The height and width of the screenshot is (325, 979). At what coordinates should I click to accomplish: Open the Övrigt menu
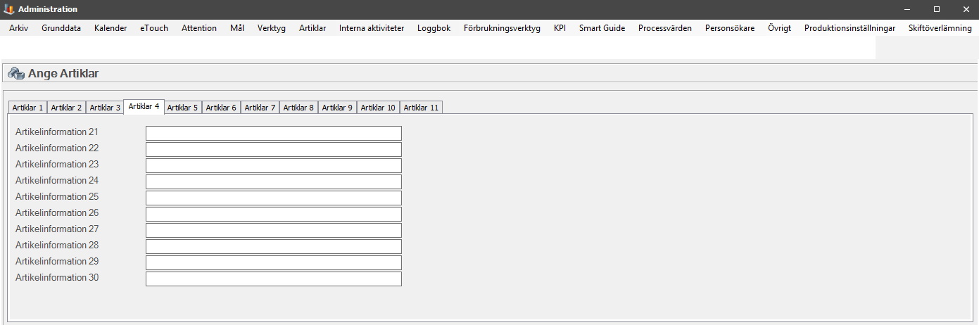click(x=780, y=28)
